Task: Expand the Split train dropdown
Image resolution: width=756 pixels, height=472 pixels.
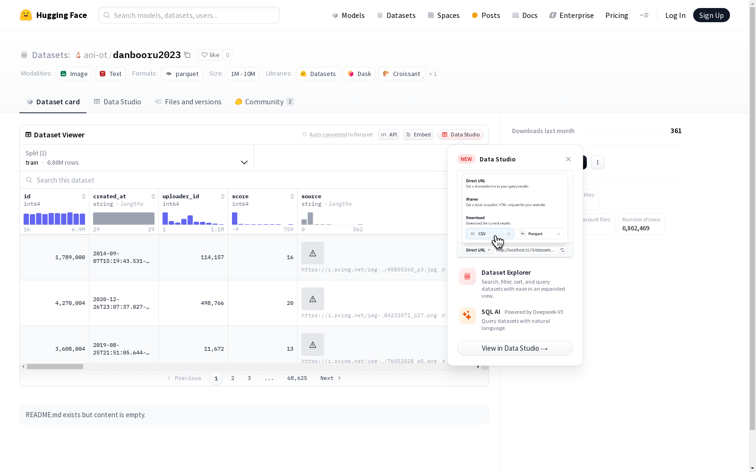Action: coord(137,158)
